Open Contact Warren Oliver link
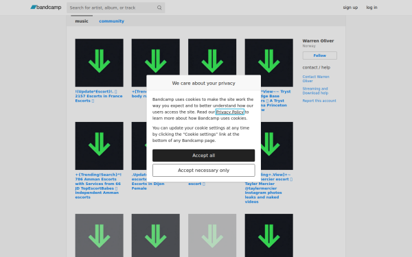Image resolution: width=412 pixels, height=257 pixels. click(316, 79)
